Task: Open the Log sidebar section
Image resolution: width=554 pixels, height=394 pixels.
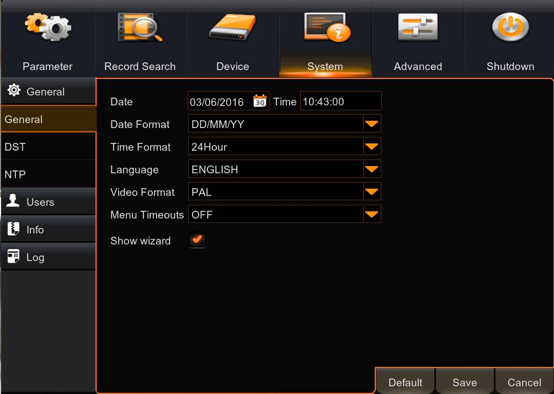Action: (x=49, y=257)
